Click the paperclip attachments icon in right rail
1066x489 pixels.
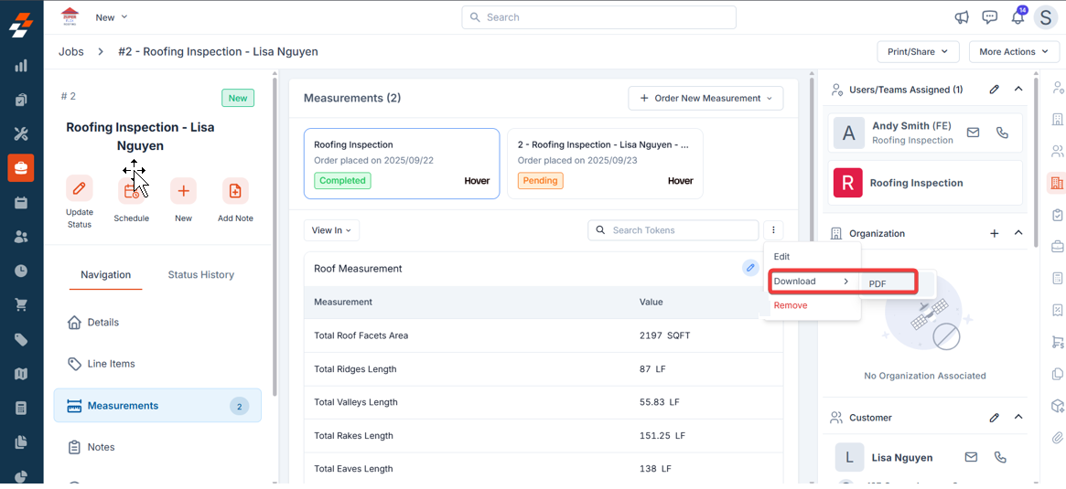pyautogui.click(x=1057, y=436)
